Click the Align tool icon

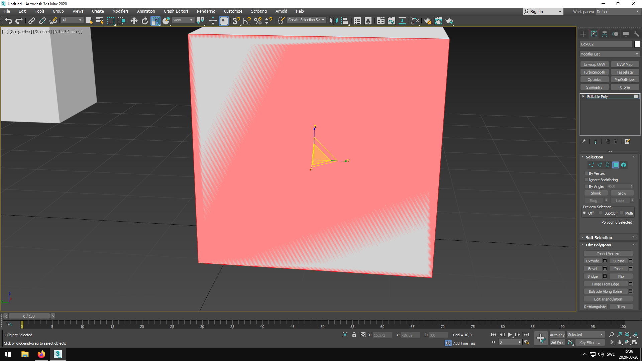[x=345, y=21]
